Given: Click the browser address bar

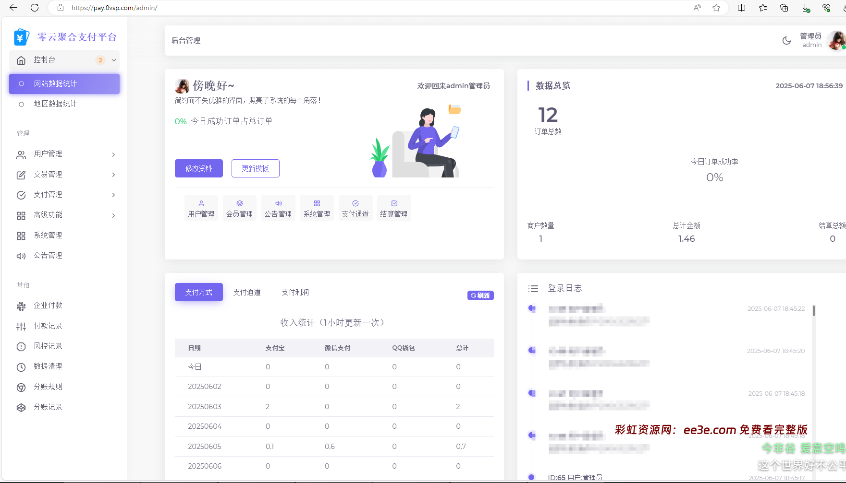Looking at the screenshot, I should click(192, 8).
